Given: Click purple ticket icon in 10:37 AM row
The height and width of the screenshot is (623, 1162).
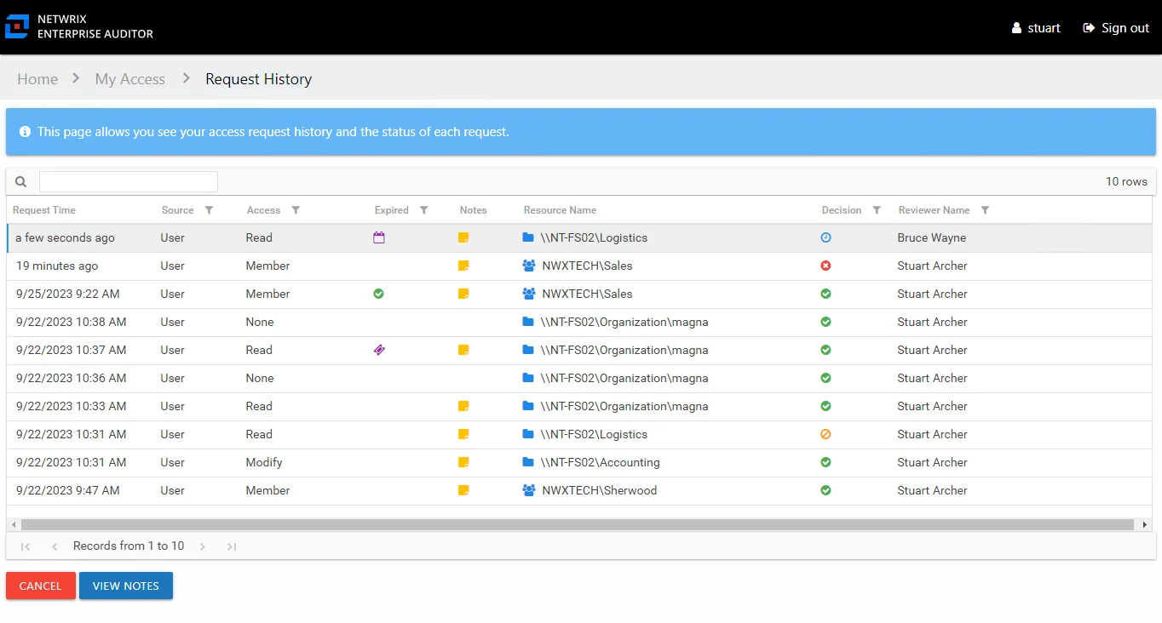Looking at the screenshot, I should [379, 351].
